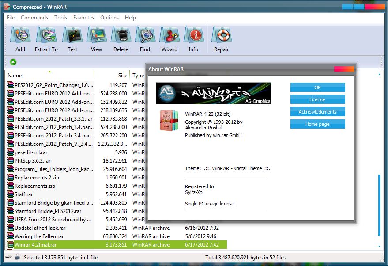388x266 pixels.
Task: Click OK in About WinRAR dialog
Action: coord(318,87)
